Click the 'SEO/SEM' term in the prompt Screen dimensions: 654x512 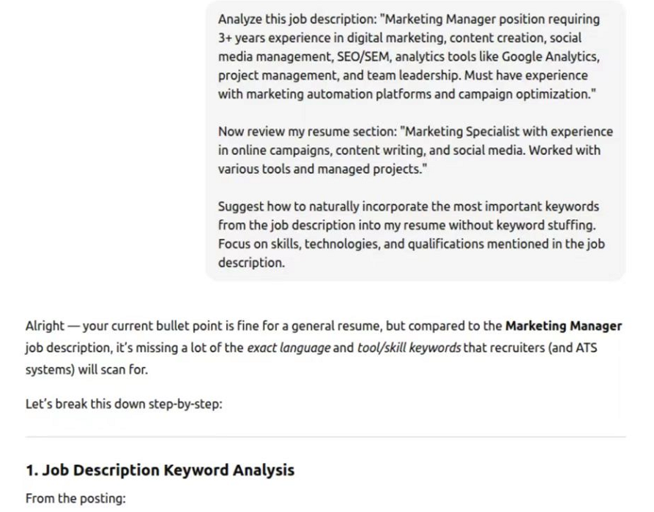click(x=363, y=56)
